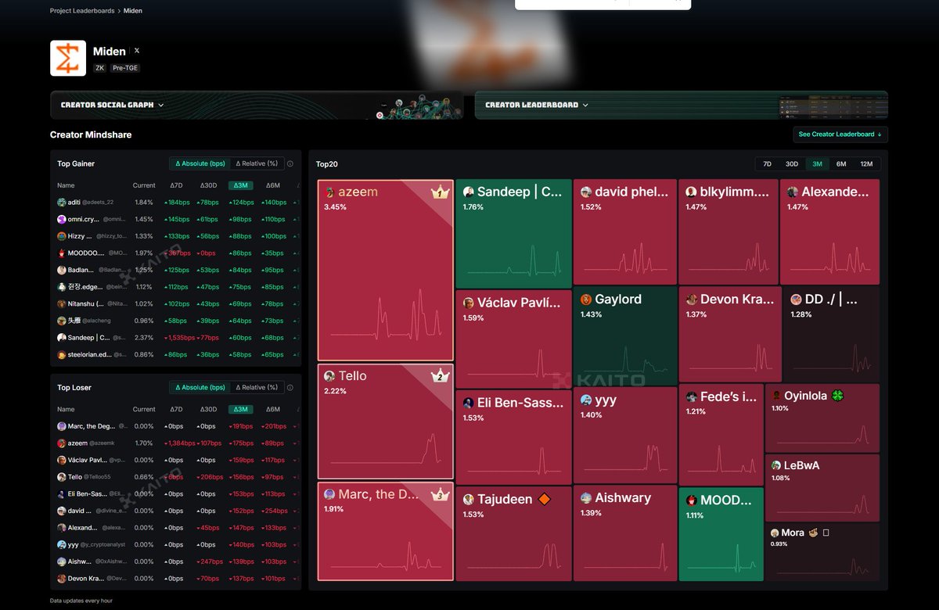The height and width of the screenshot is (610, 939).
Task: Select Relative (%) in Top Loser
Action: click(257, 387)
